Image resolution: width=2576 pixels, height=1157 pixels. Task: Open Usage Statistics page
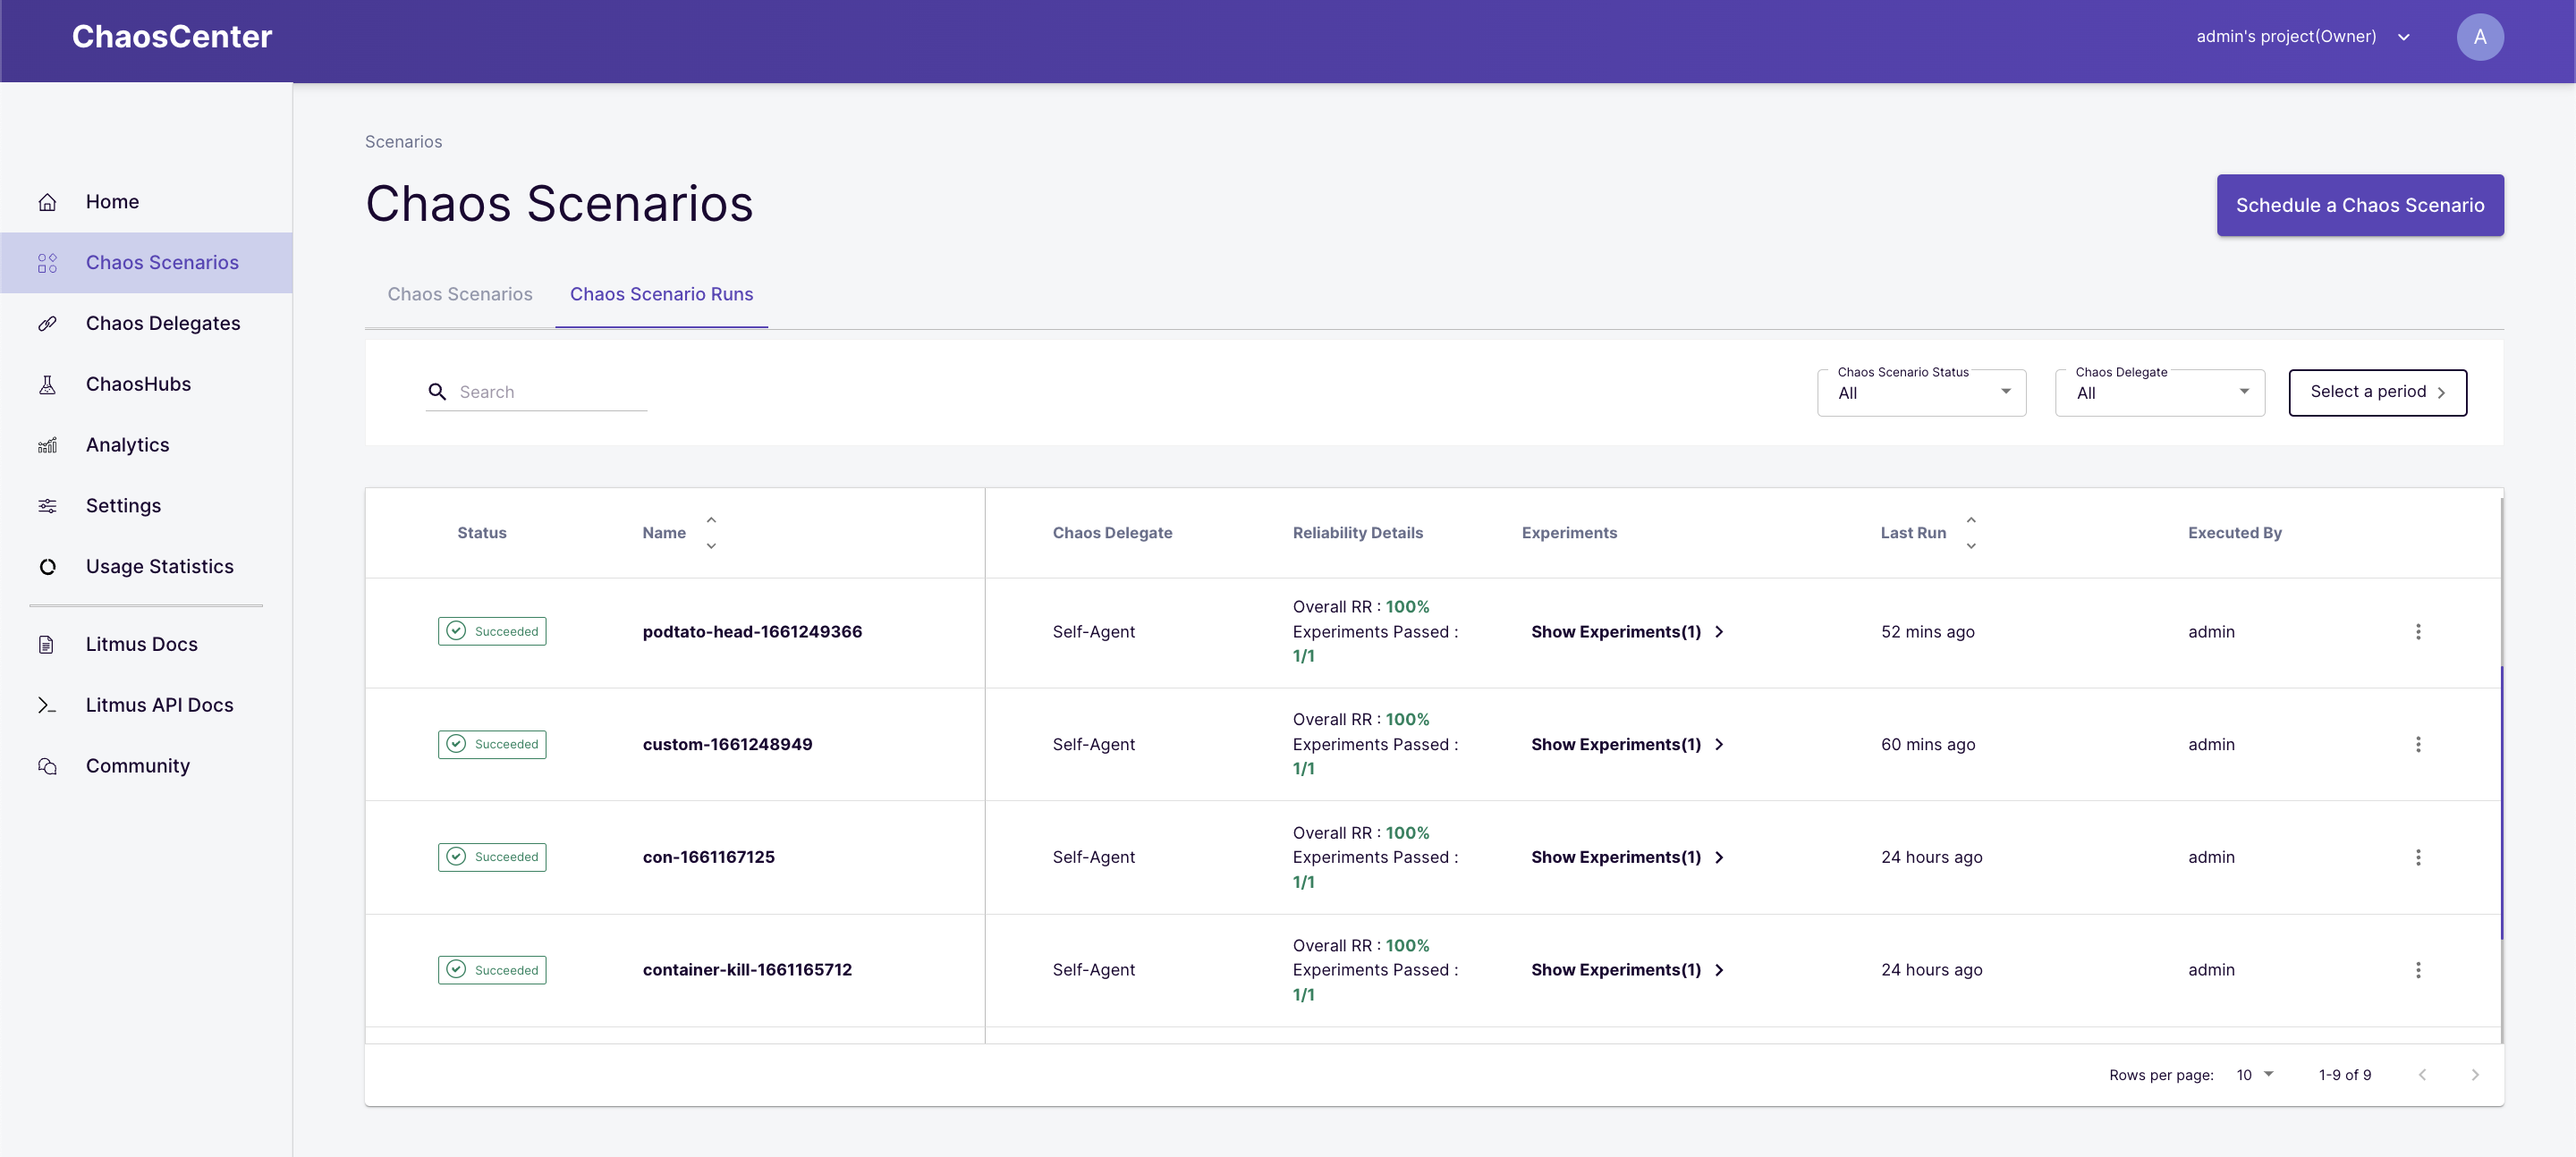[146, 567]
